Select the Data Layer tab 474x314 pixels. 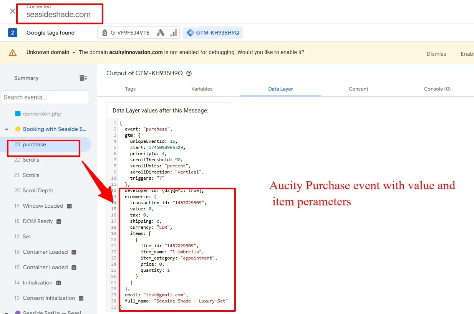(x=280, y=89)
